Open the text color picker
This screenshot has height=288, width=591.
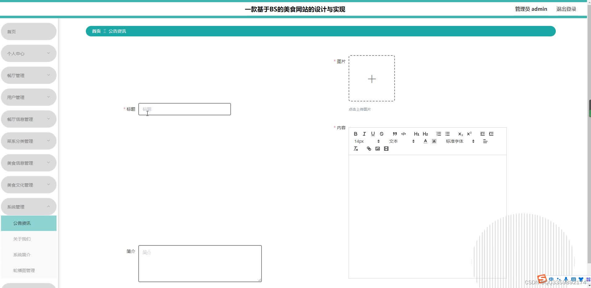pyautogui.click(x=425, y=141)
